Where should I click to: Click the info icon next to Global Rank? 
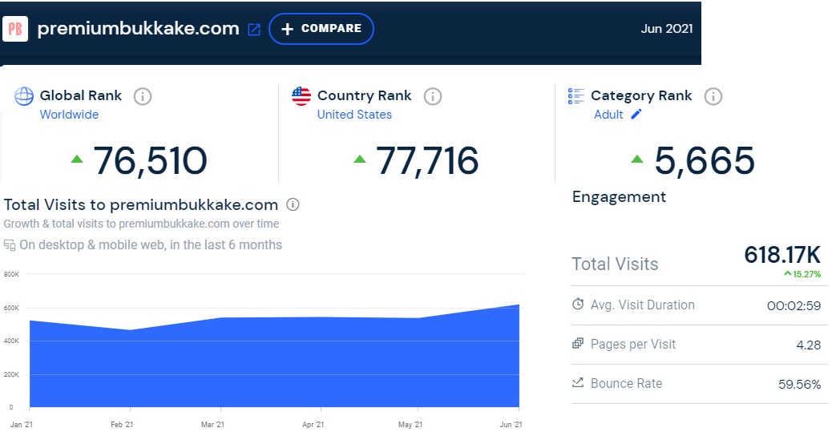coord(143,96)
